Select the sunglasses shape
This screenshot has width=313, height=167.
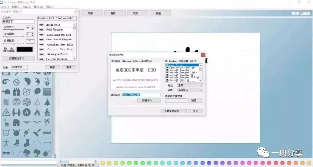pos(6,153)
